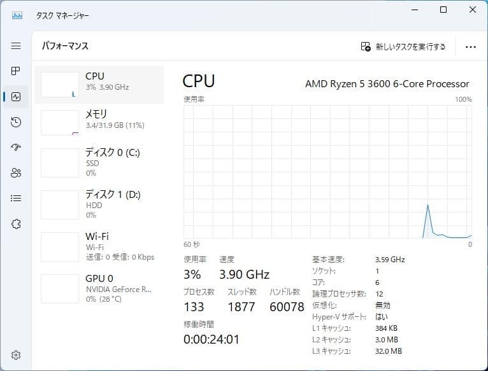Maximize the Task Manager window
This screenshot has height=371, width=488.
443,10
